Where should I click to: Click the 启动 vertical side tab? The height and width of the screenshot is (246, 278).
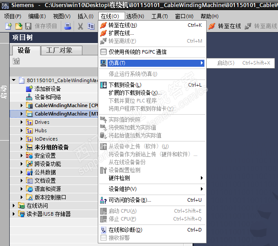(4, 92)
